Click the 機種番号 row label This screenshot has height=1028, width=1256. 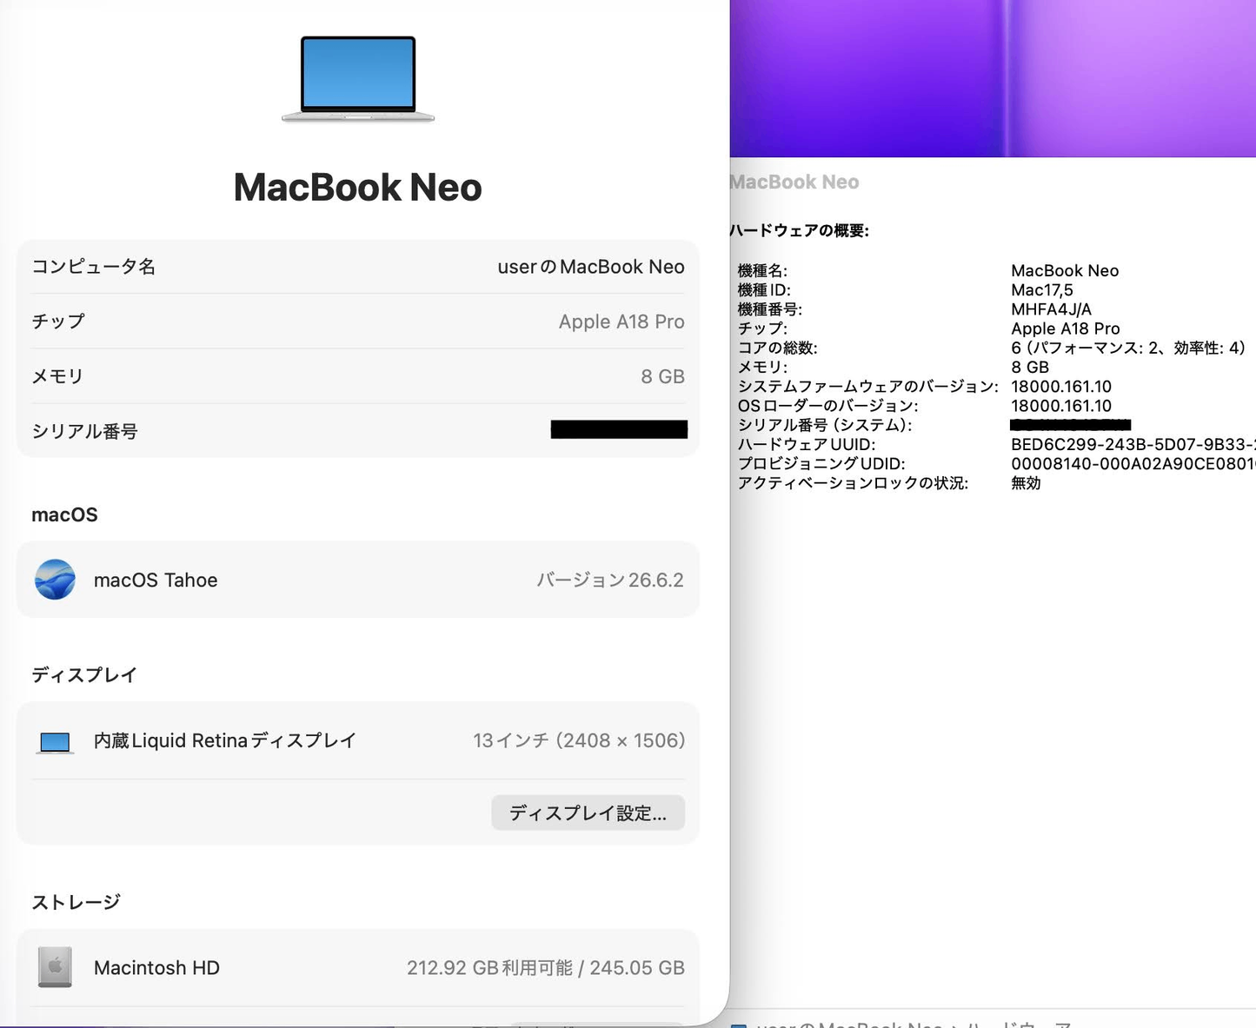[x=769, y=309]
